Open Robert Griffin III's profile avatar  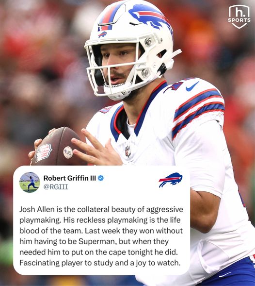(x=30, y=182)
